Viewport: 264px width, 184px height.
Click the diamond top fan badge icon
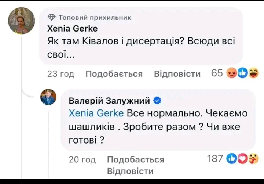click(x=52, y=17)
